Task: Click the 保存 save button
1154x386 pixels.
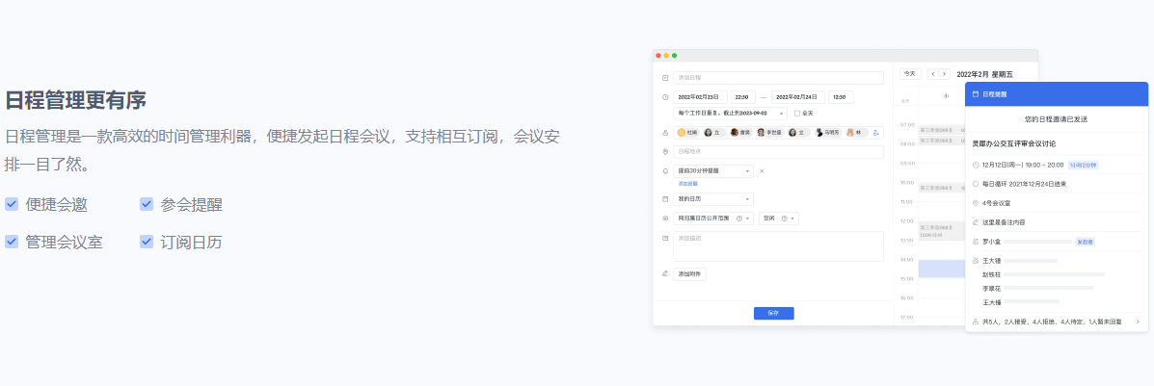Action: tap(773, 313)
